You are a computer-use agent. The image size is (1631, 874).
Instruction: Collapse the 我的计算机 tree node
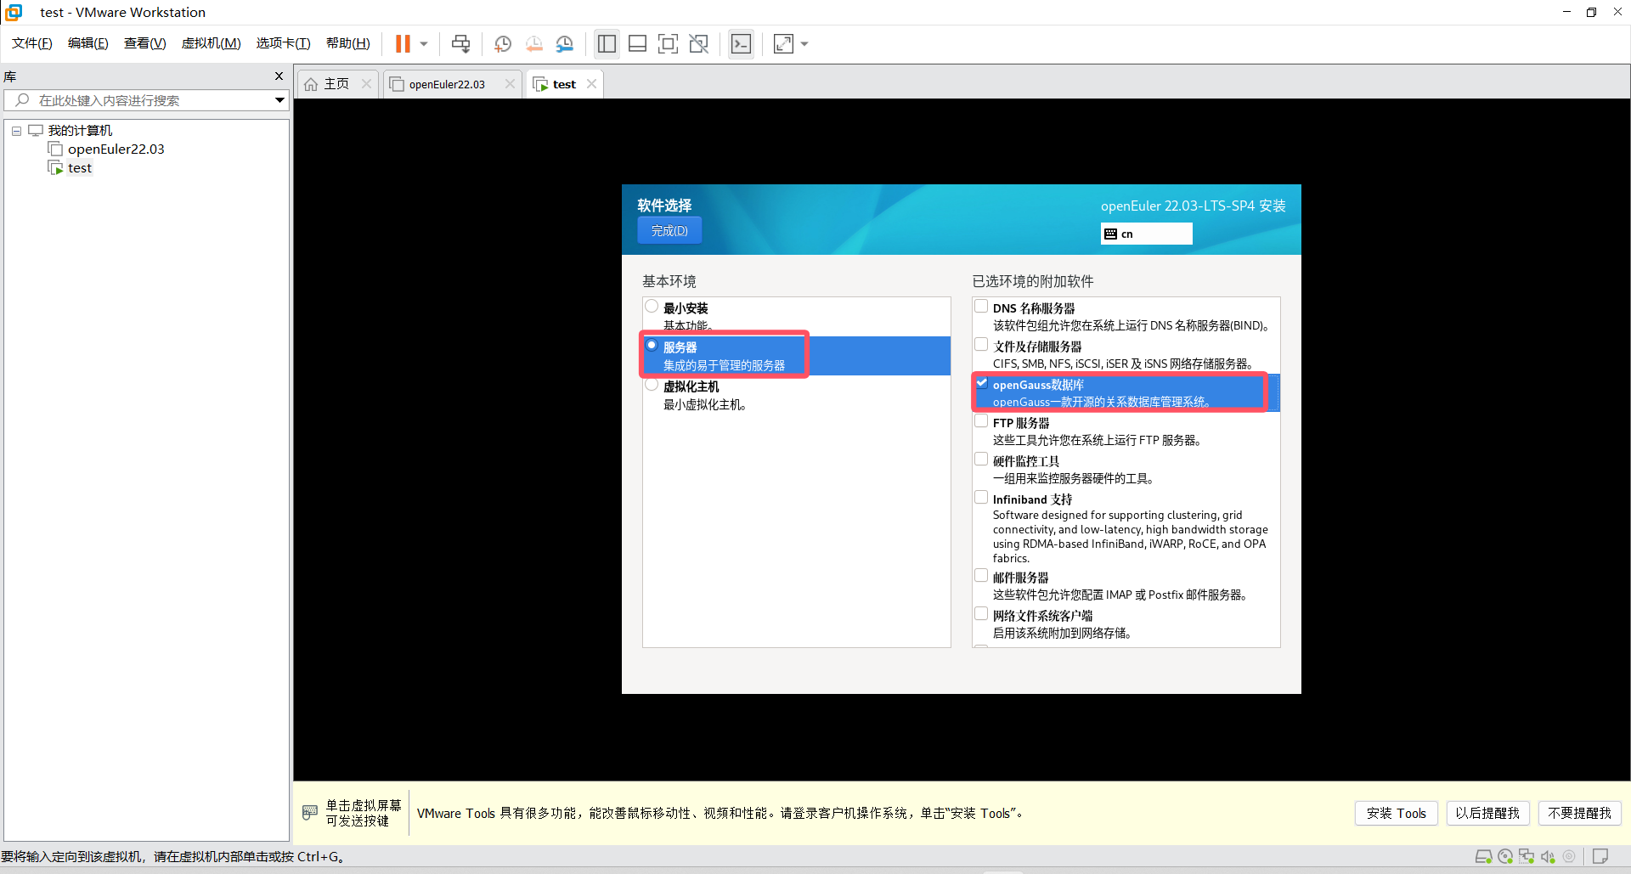click(x=16, y=131)
